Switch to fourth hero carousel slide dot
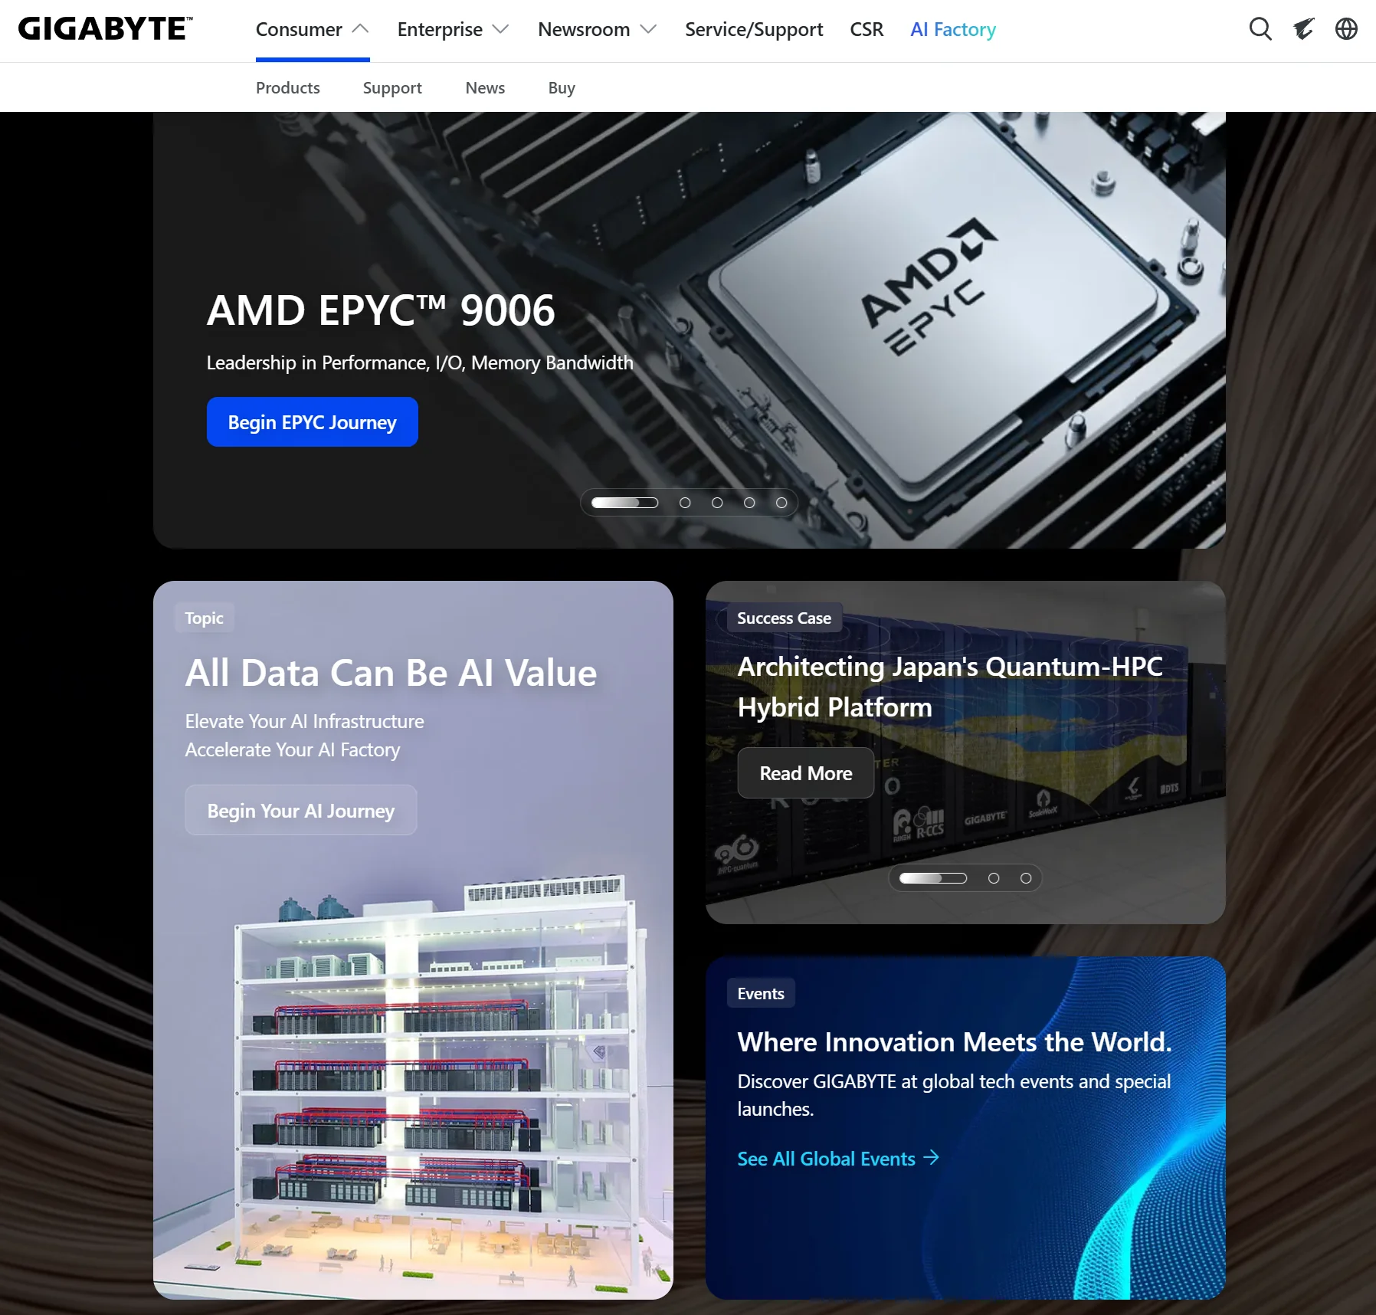 coord(749,503)
